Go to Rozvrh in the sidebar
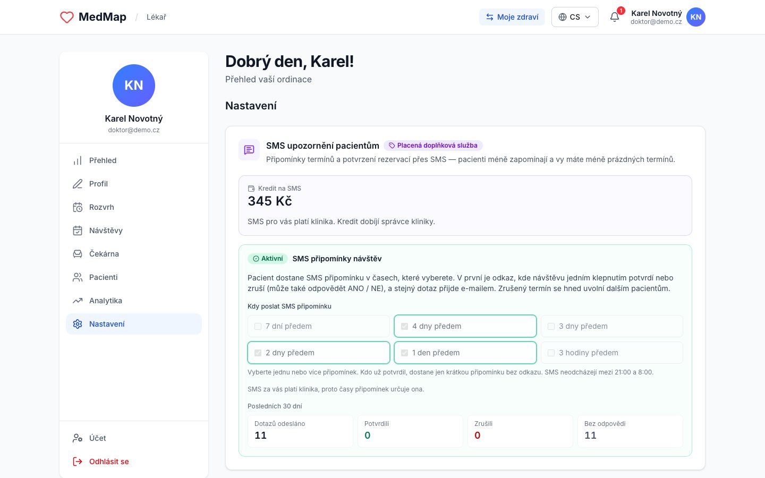Screen dimensions: 765x478 (134, 207)
